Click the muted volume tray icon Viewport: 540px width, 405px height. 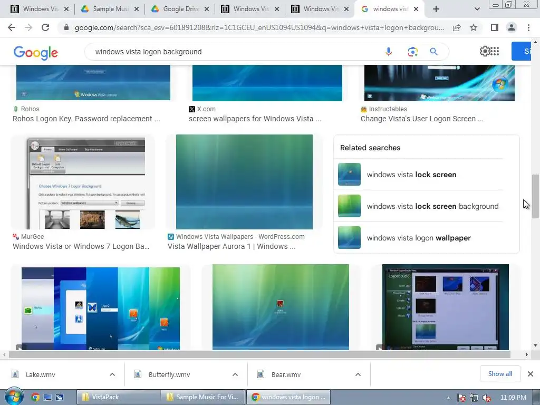click(x=487, y=398)
